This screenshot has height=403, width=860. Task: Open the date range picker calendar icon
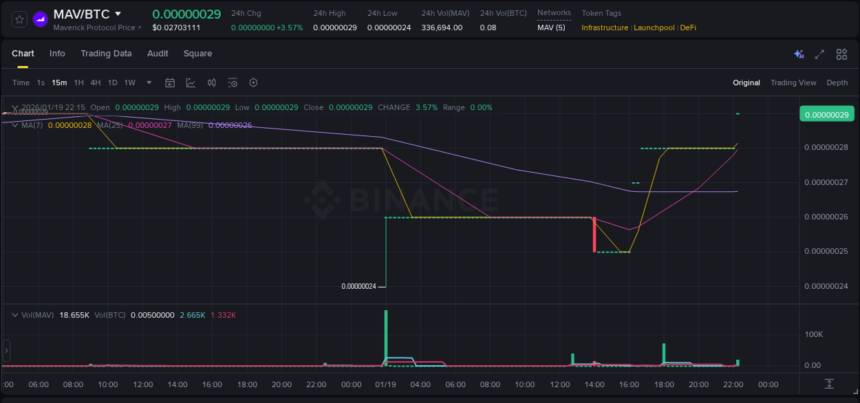coord(170,83)
